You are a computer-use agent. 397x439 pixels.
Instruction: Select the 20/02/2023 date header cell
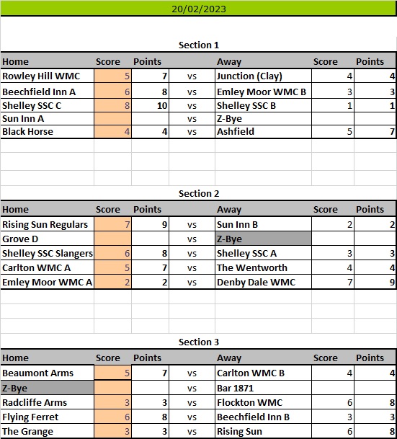point(198,9)
